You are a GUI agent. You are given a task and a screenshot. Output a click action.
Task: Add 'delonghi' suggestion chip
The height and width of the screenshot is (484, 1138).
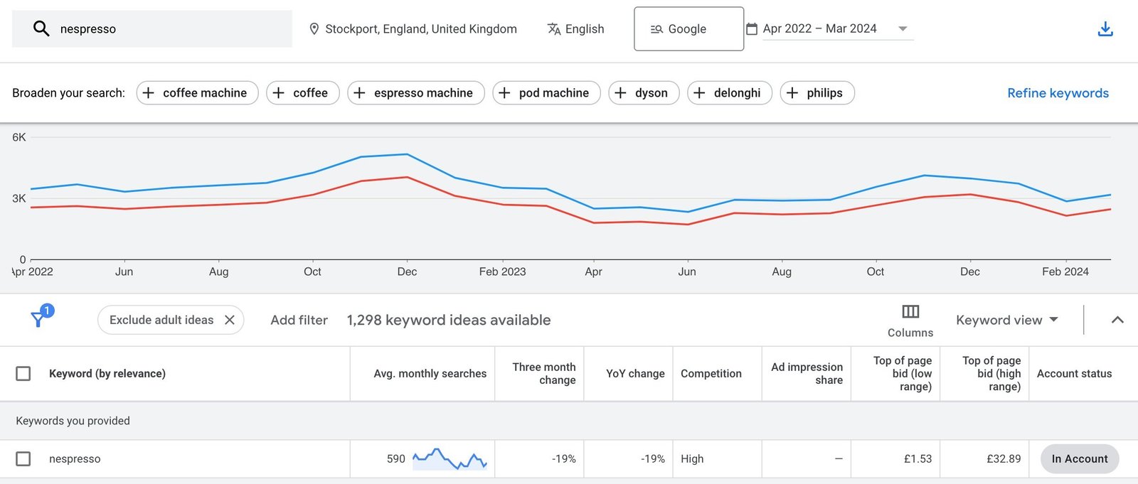click(x=730, y=93)
